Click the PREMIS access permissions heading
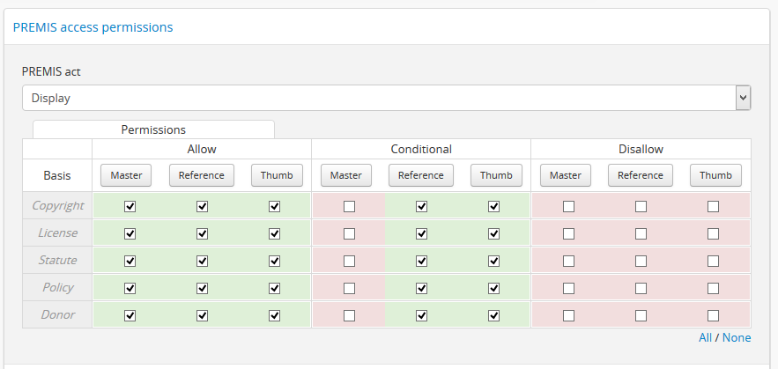 93,27
